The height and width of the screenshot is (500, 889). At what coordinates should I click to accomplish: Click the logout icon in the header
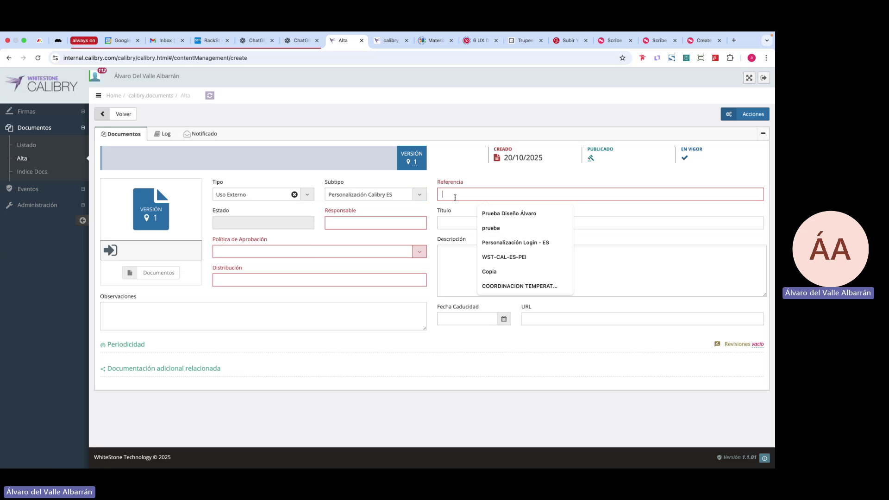click(x=764, y=78)
